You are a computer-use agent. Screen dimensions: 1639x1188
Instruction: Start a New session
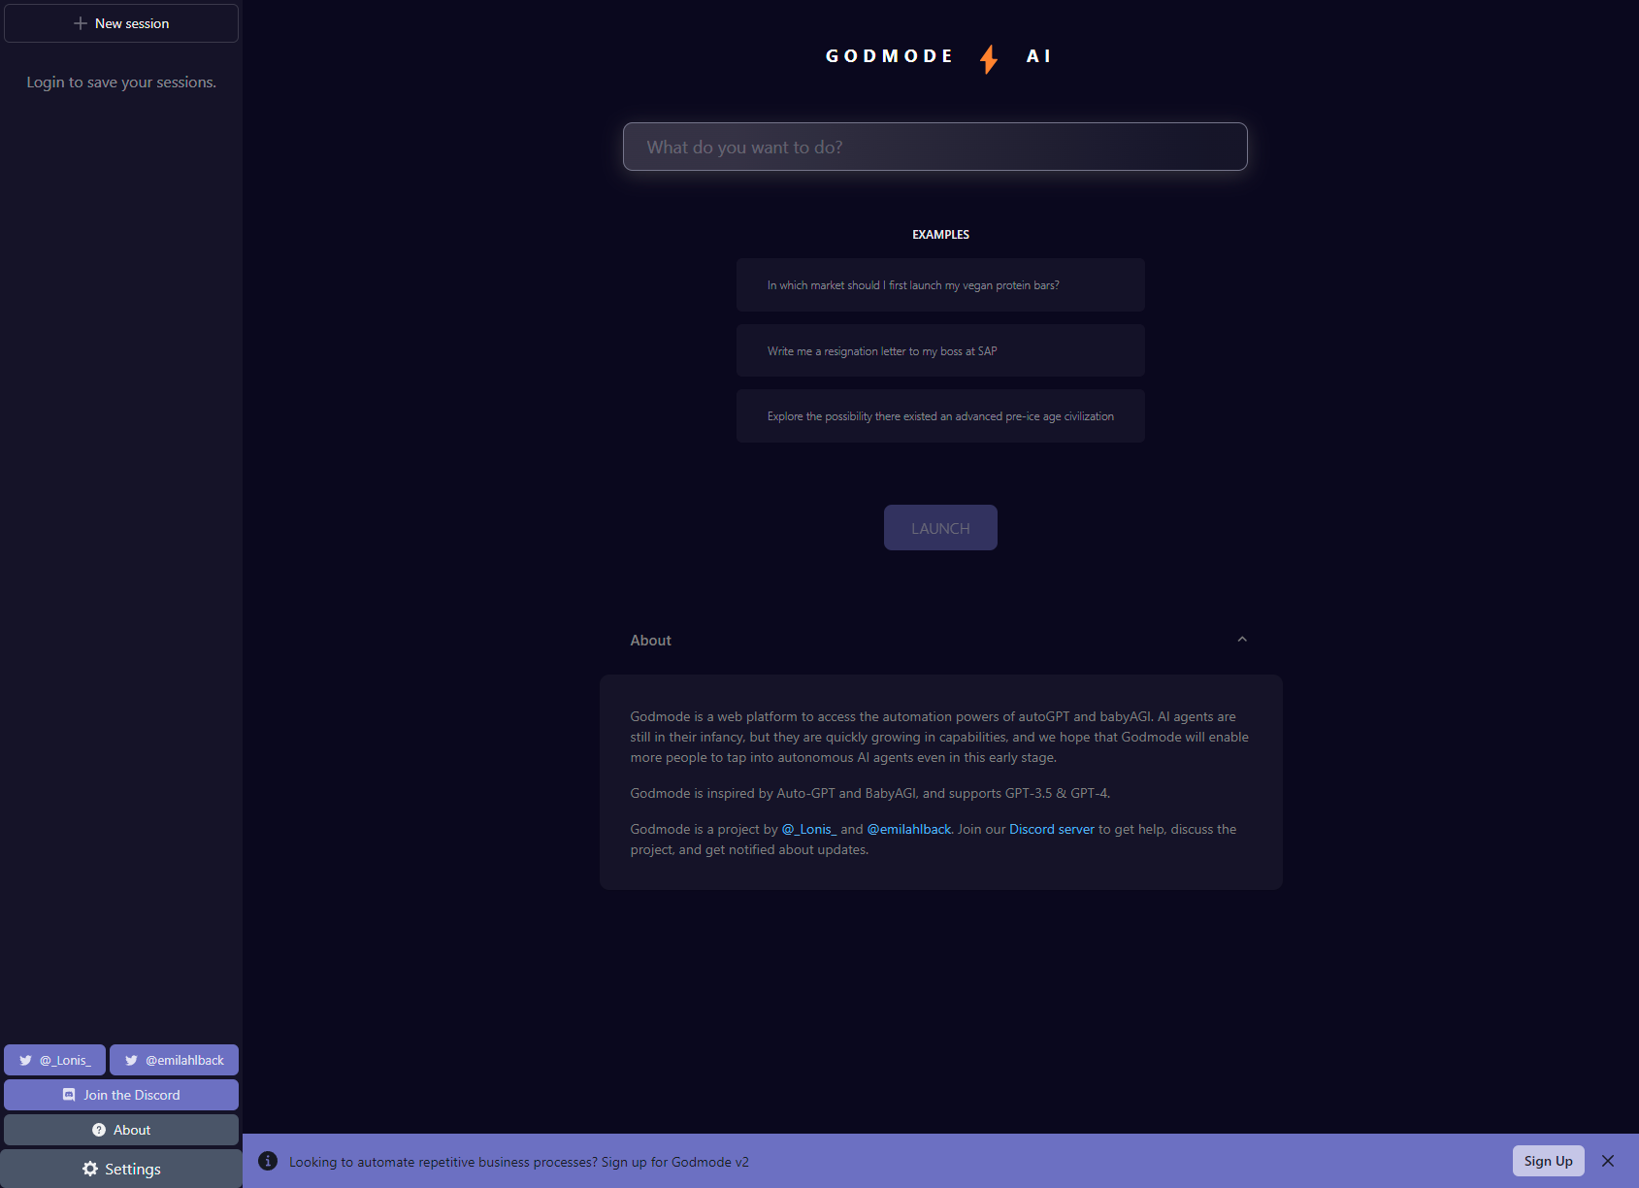[121, 23]
